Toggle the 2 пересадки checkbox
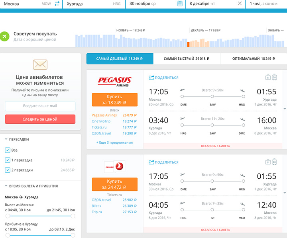This screenshot has height=238, width=287. [8, 170]
